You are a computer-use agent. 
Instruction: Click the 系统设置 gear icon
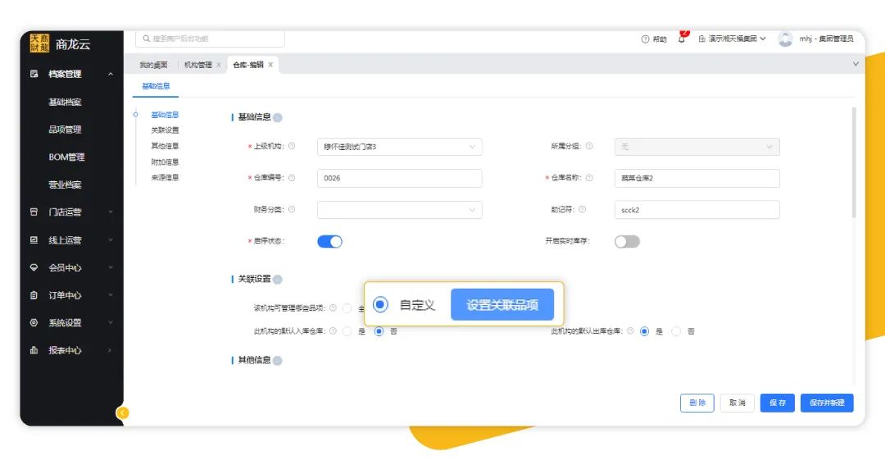click(34, 323)
